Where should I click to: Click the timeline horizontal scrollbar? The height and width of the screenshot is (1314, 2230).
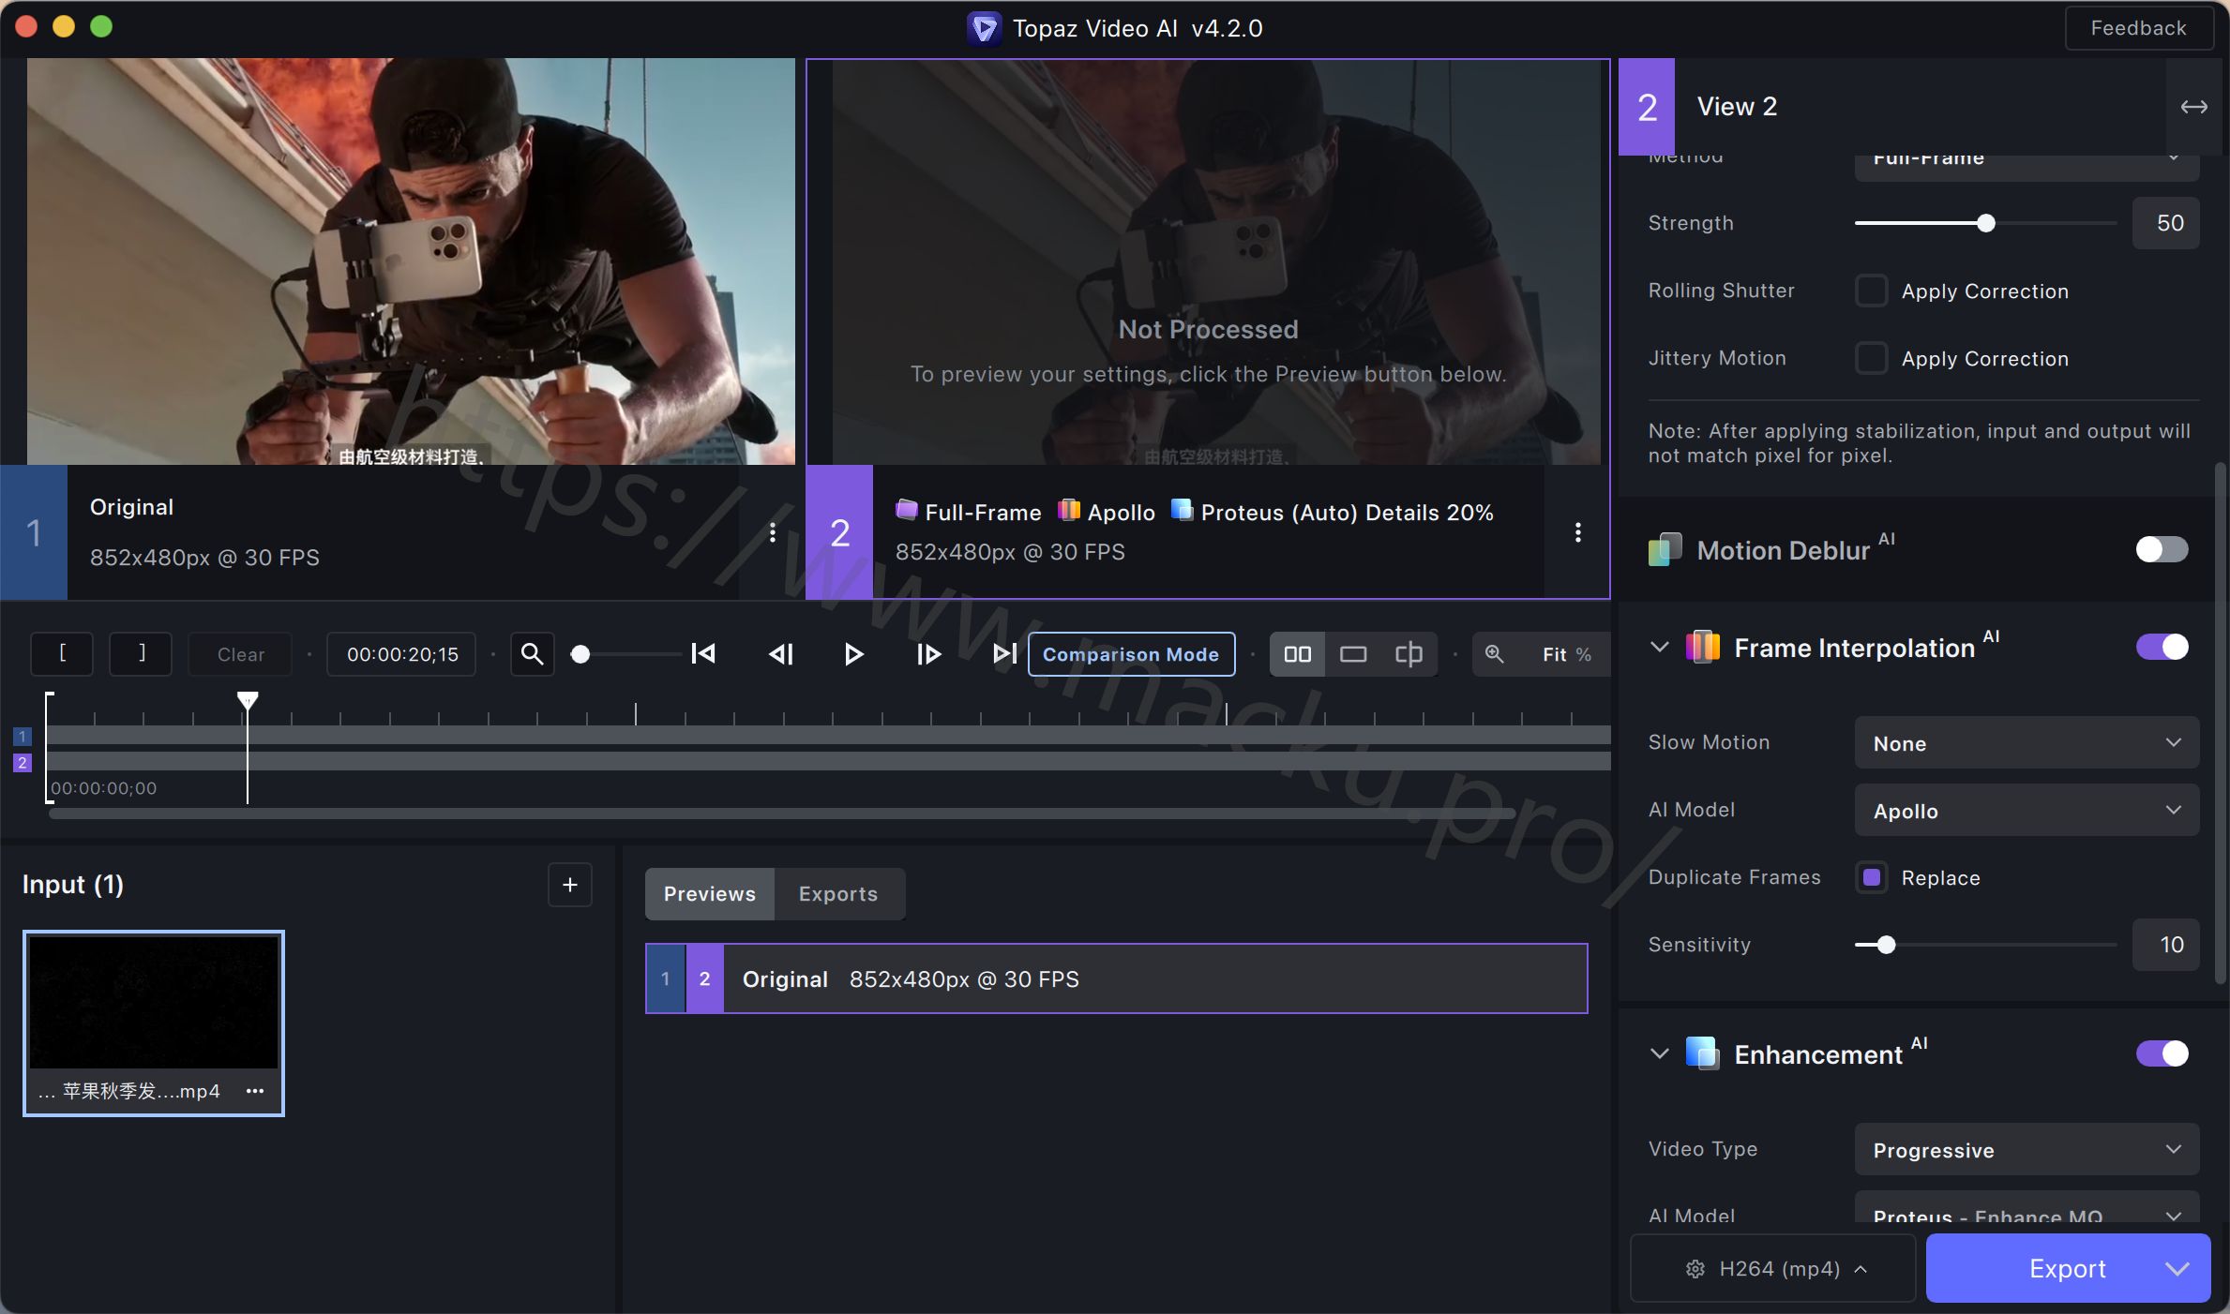click(x=783, y=814)
